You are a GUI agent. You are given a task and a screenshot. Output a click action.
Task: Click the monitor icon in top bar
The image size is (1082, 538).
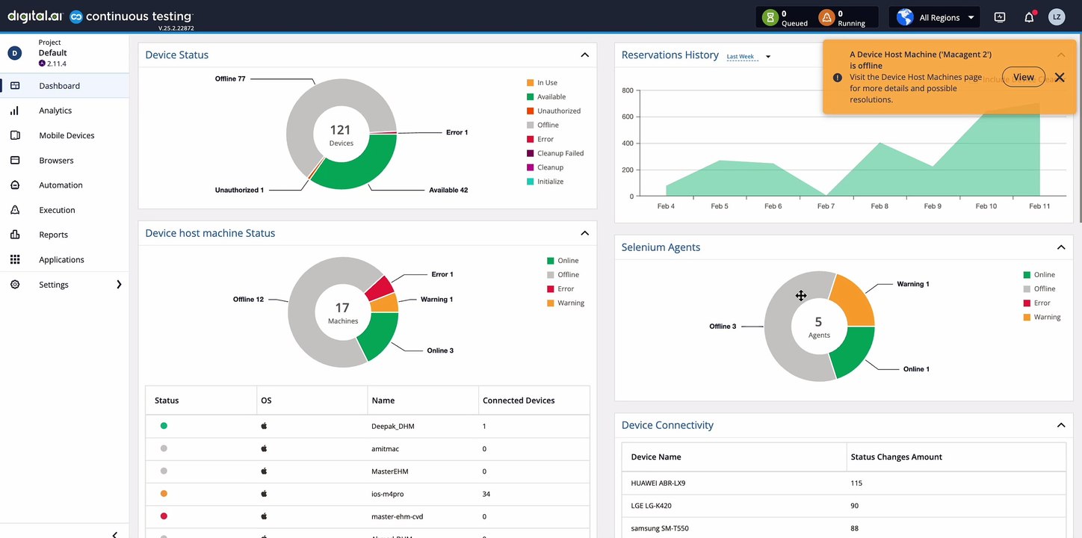click(x=1000, y=17)
